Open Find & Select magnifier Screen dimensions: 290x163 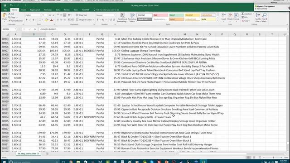265,18
